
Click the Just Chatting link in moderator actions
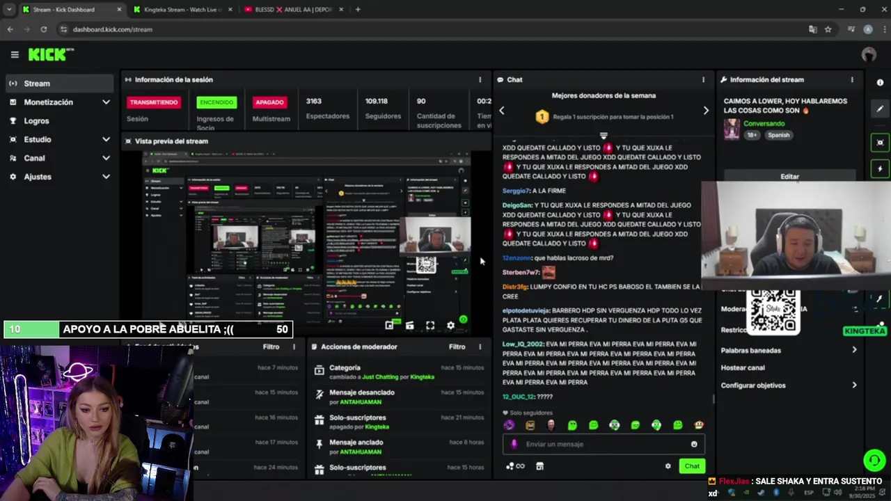click(x=380, y=377)
